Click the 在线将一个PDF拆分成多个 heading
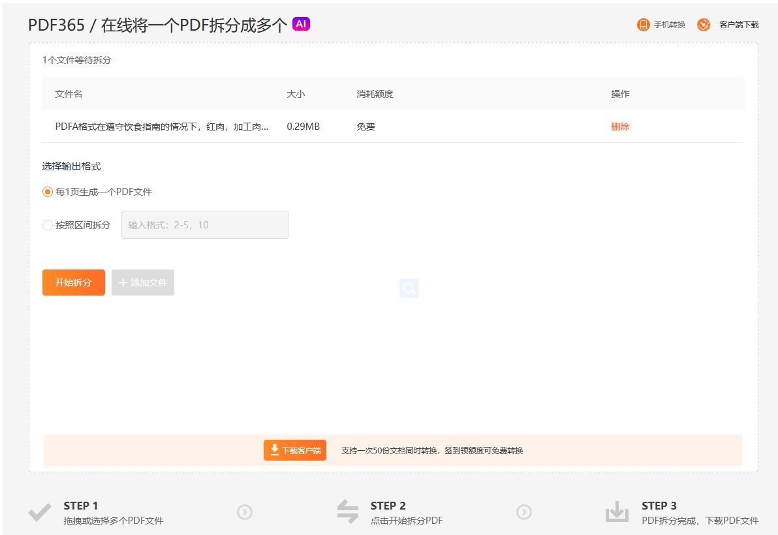Viewport: 778px width, 535px height. tap(194, 25)
